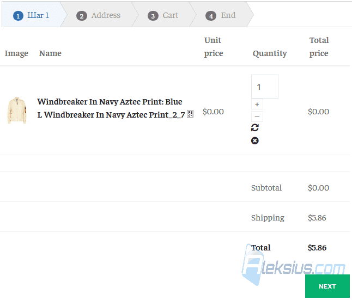Click the step number 4 circle

211,16
